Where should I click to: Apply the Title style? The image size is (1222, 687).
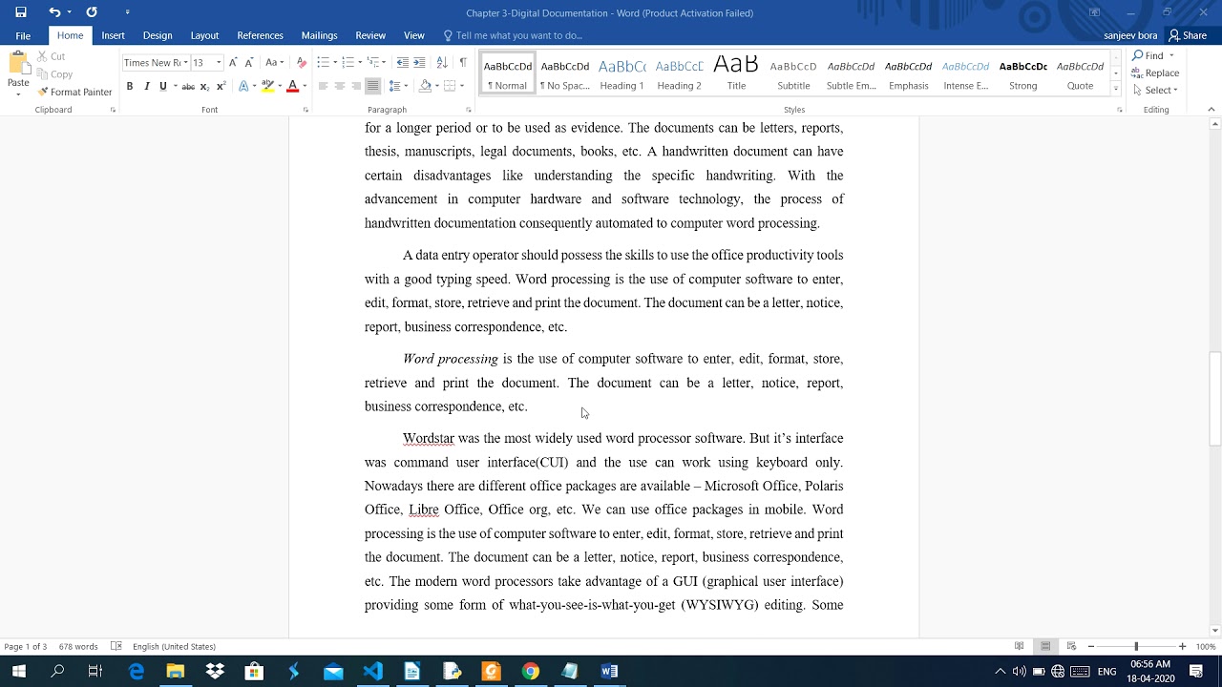tap(736, 73)
